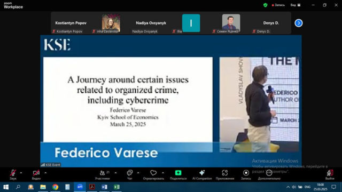Open the More (Дополнительно) options
Screen dimensions: 342x192
tap(269, 175)
